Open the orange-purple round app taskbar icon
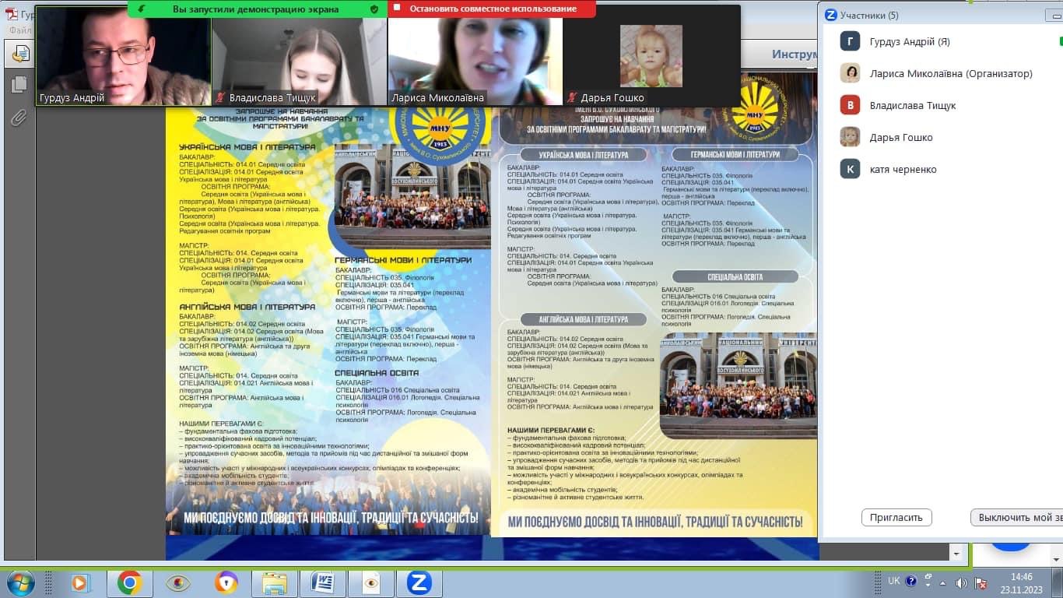Viewport: 1063px width, 598px height. coord(226,582)
